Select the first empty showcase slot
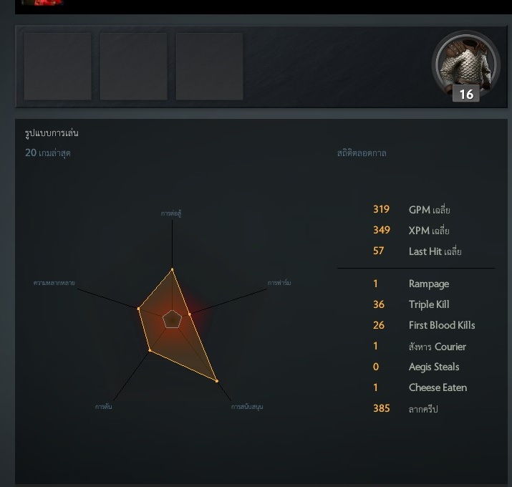Image resolution: width=512 pixels, height=487 pixels. click(x=58, y=67)
